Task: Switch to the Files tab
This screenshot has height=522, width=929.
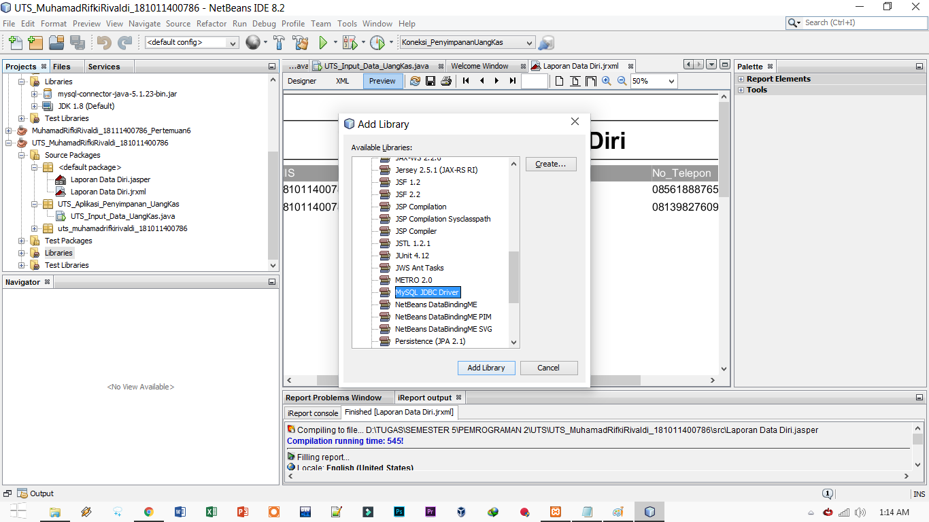Action: point(62,67)
